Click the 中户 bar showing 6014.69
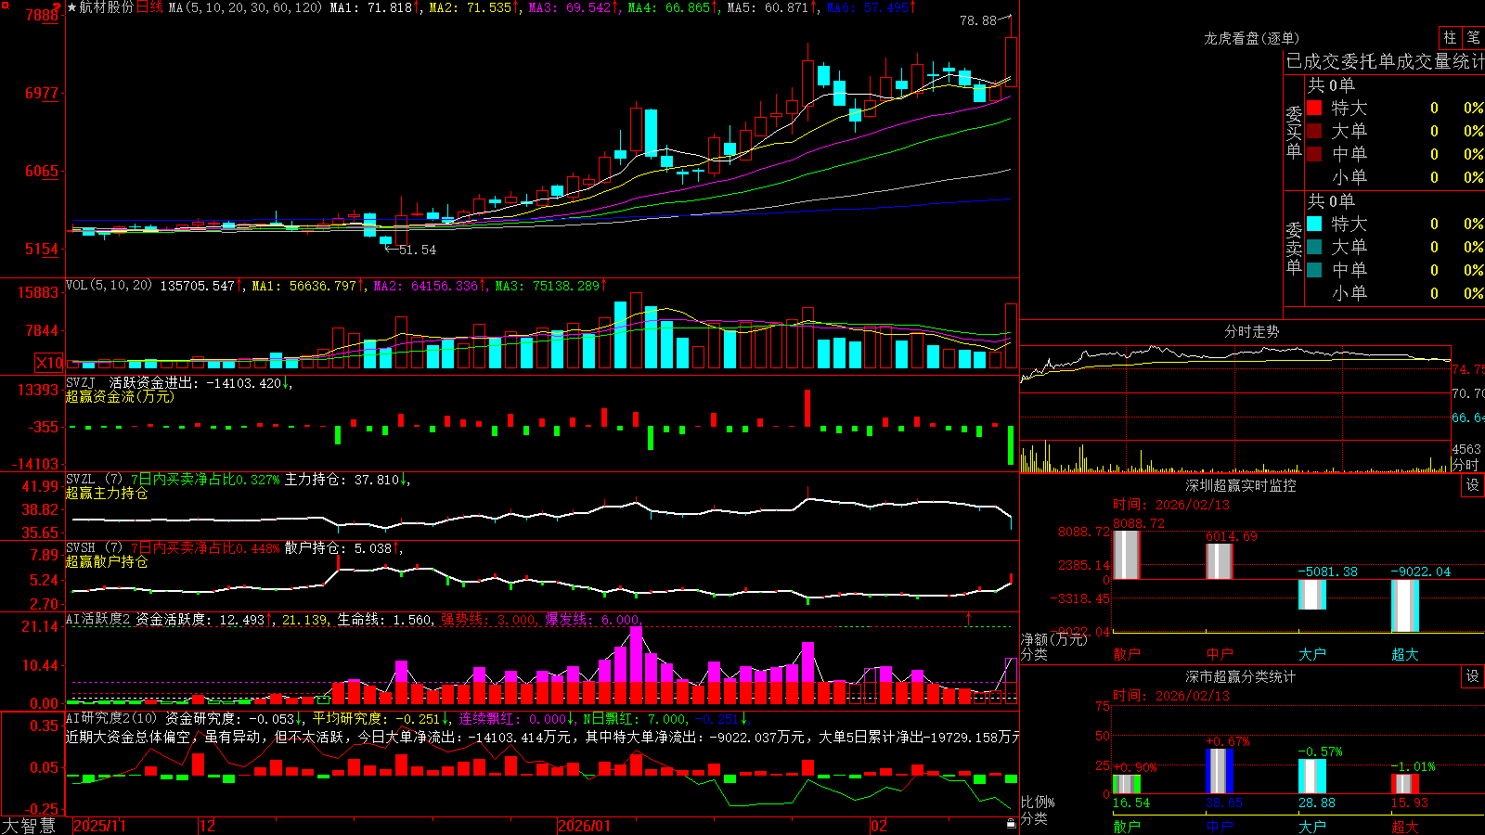 point(1220,561)
